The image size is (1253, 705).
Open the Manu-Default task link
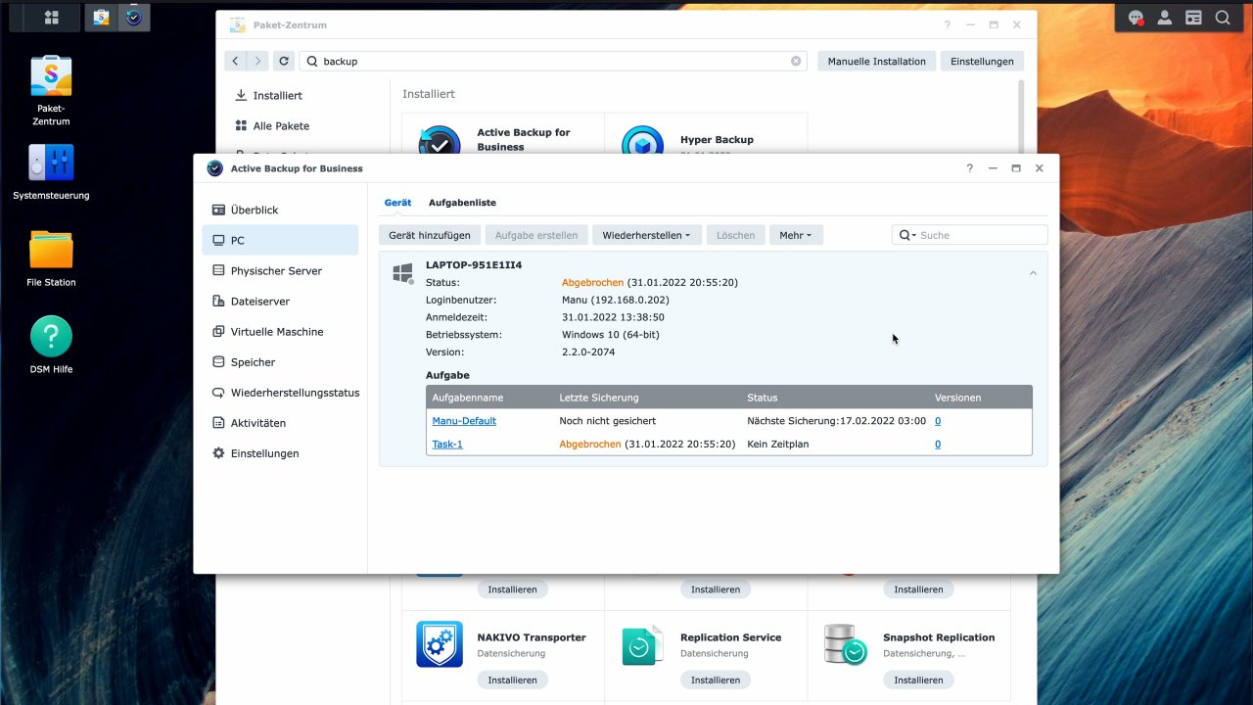pyautogui.click(x=464, y=421)
